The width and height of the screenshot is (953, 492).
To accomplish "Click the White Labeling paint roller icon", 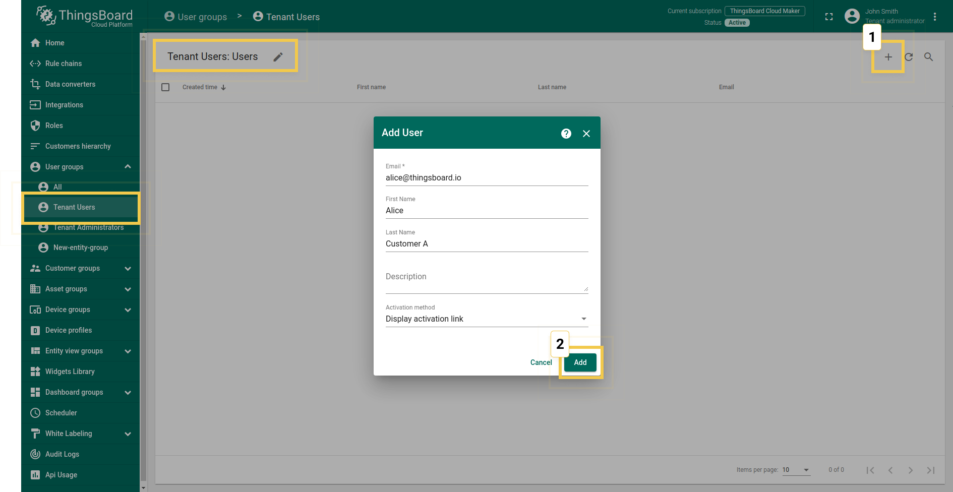I will (35, 434).
